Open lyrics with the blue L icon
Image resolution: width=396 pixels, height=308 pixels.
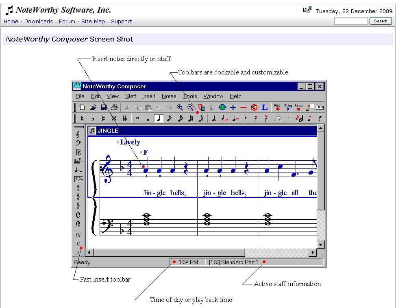[264, 107]
